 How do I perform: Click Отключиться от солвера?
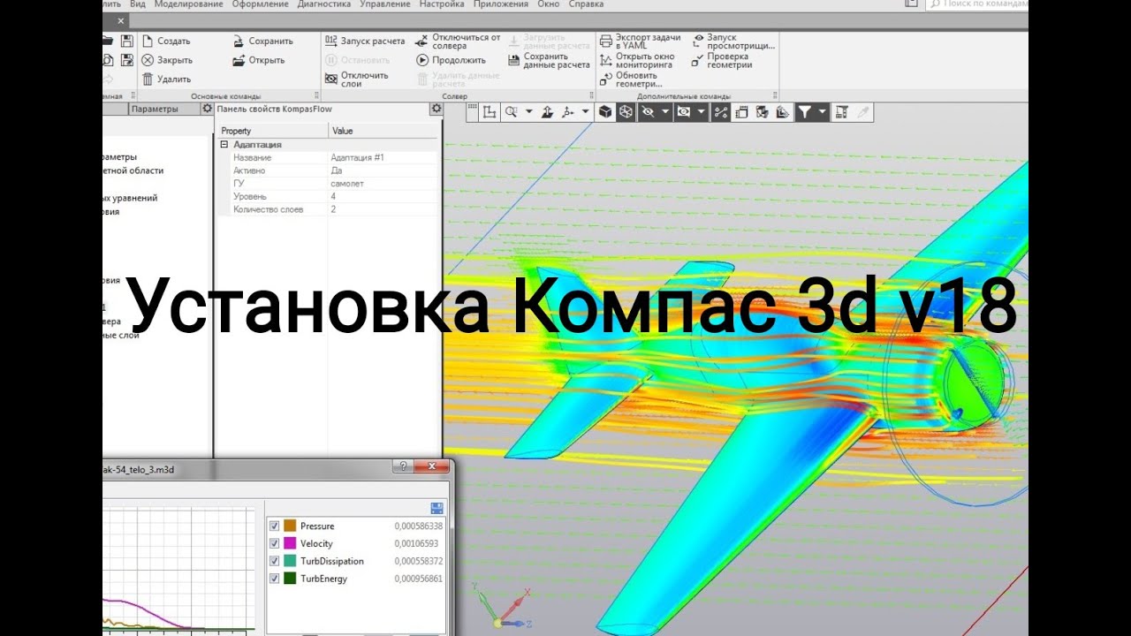point(459,42)
